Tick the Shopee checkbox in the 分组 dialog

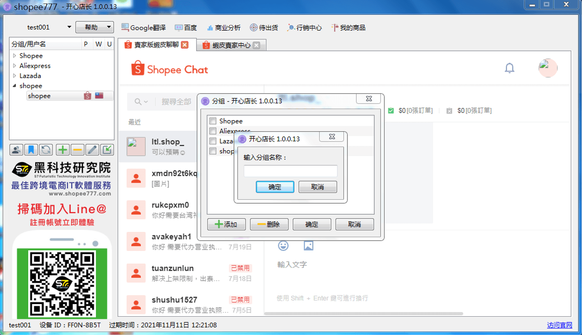[213, 121]
